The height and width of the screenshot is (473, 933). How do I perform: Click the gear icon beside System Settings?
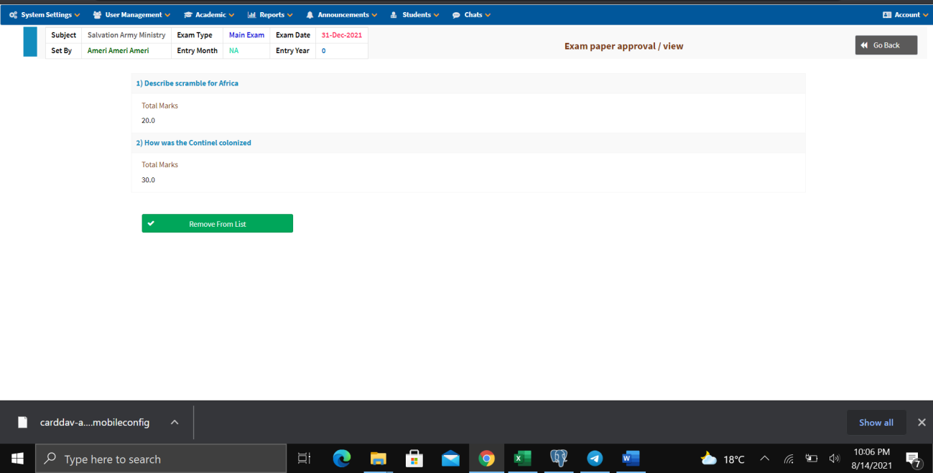12,14
